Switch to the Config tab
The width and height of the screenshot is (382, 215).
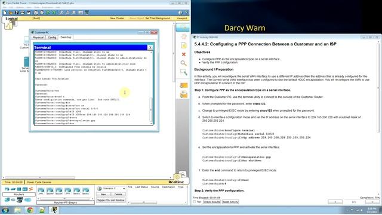pyautogui.click(x=52, y=38)
